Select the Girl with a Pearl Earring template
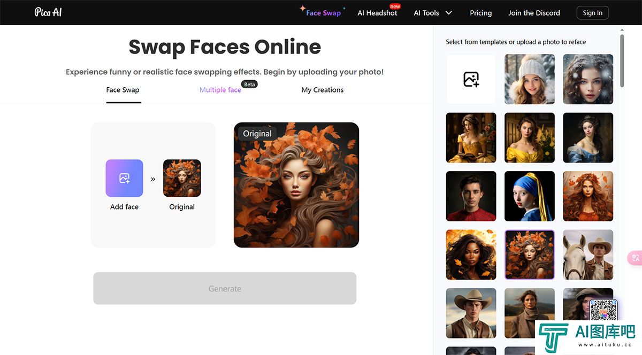 coord(530,196)
